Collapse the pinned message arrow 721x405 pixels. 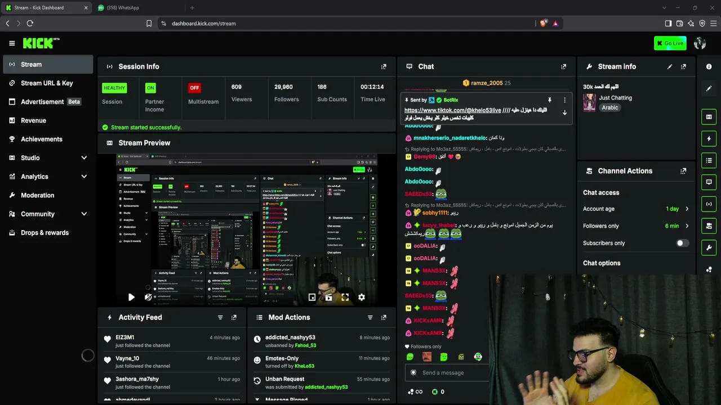[564, 112]
